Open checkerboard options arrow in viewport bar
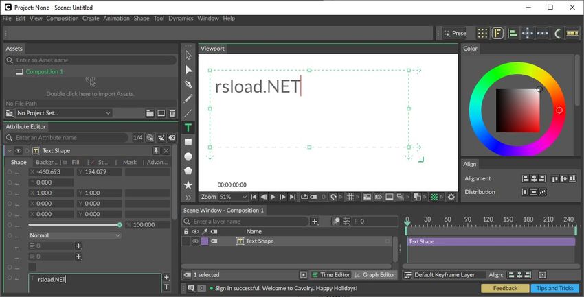 tap(442, 197)
